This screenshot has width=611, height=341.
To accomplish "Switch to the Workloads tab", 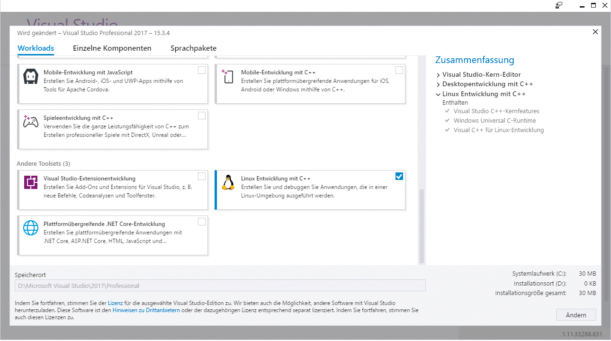I will click(x=36, y=48).
